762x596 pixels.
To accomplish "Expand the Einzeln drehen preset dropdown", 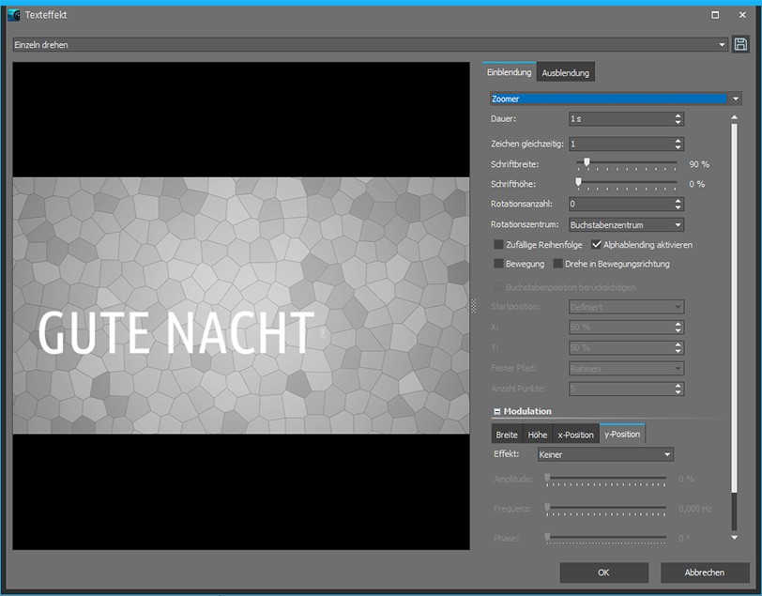I will [722, 45].
